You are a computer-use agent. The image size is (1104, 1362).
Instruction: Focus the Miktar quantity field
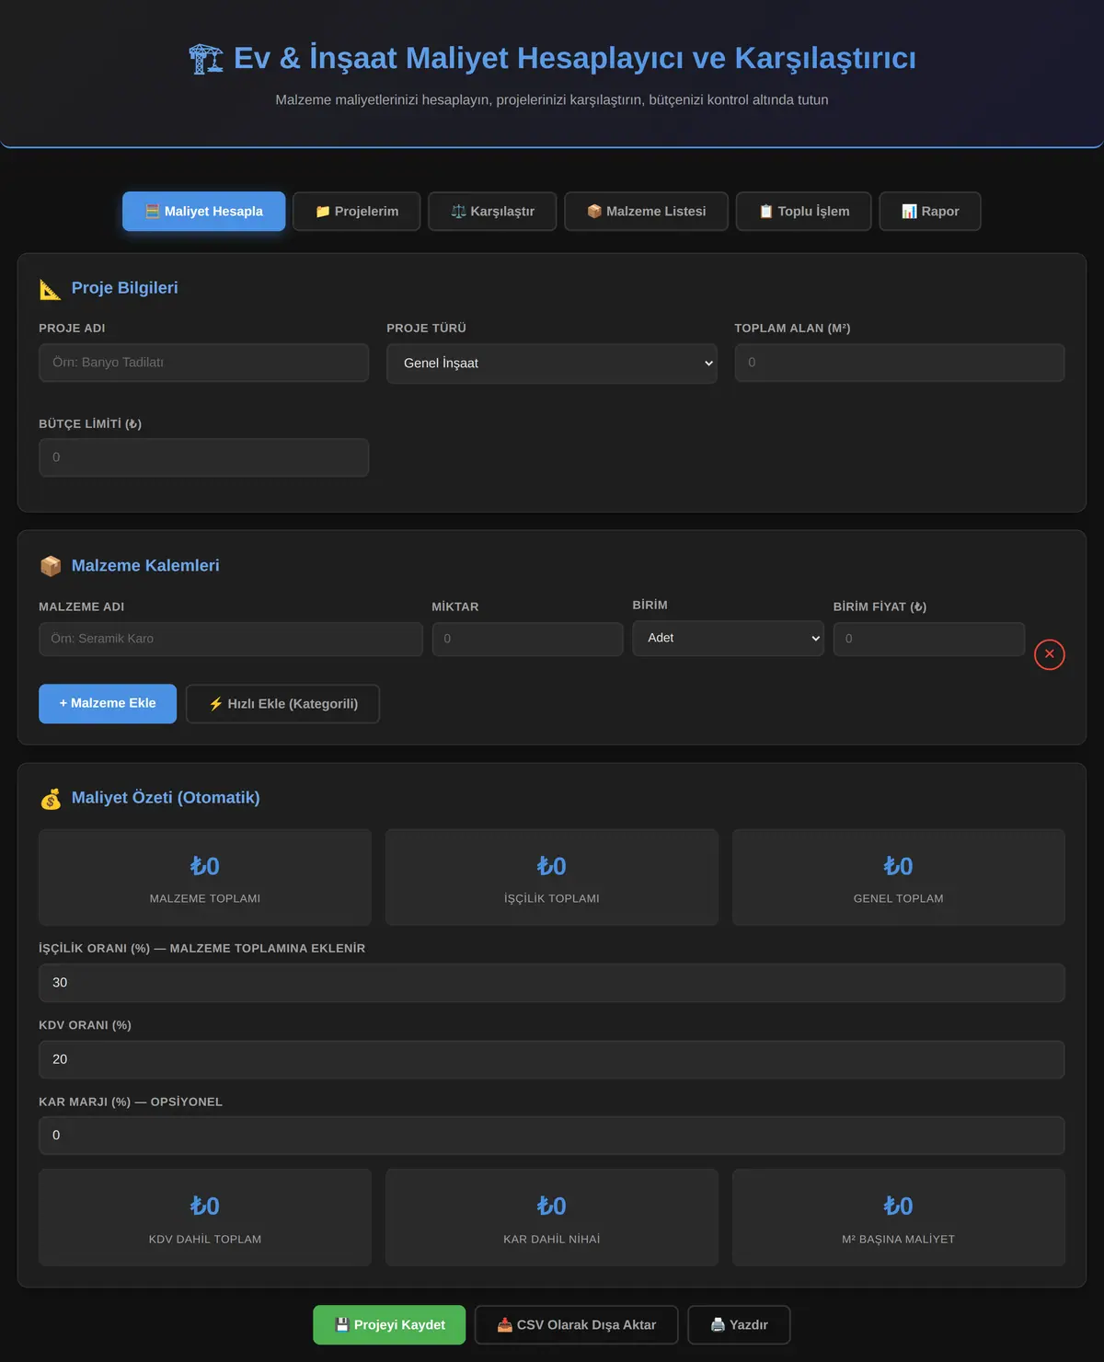(527, 639)
